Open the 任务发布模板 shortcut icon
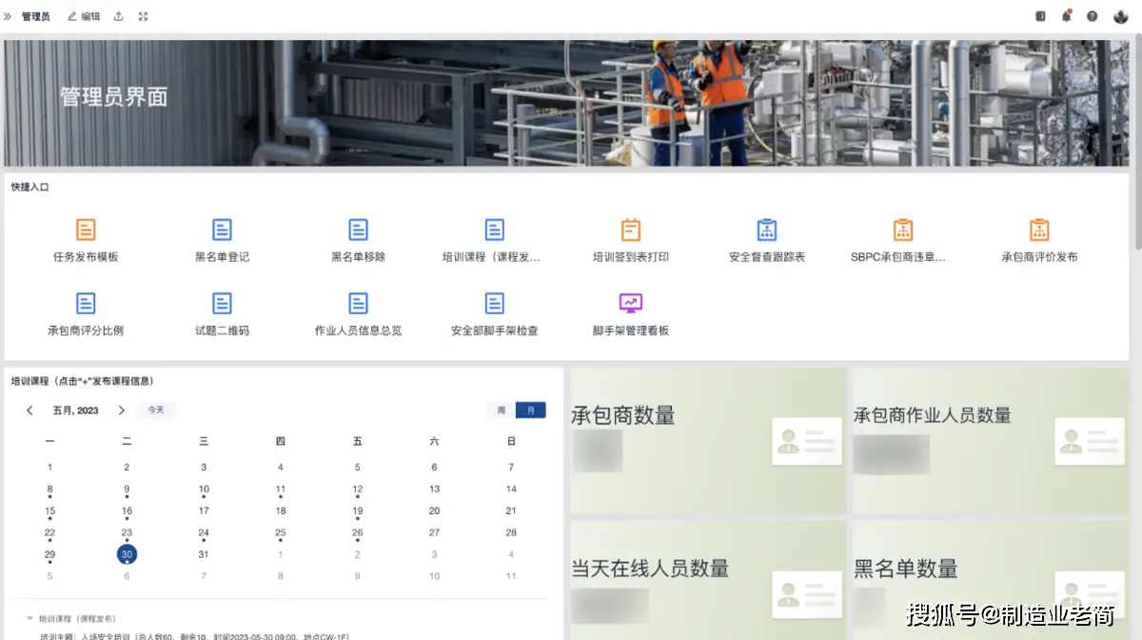The image size is (1142, 640). (x=86, y=230)
